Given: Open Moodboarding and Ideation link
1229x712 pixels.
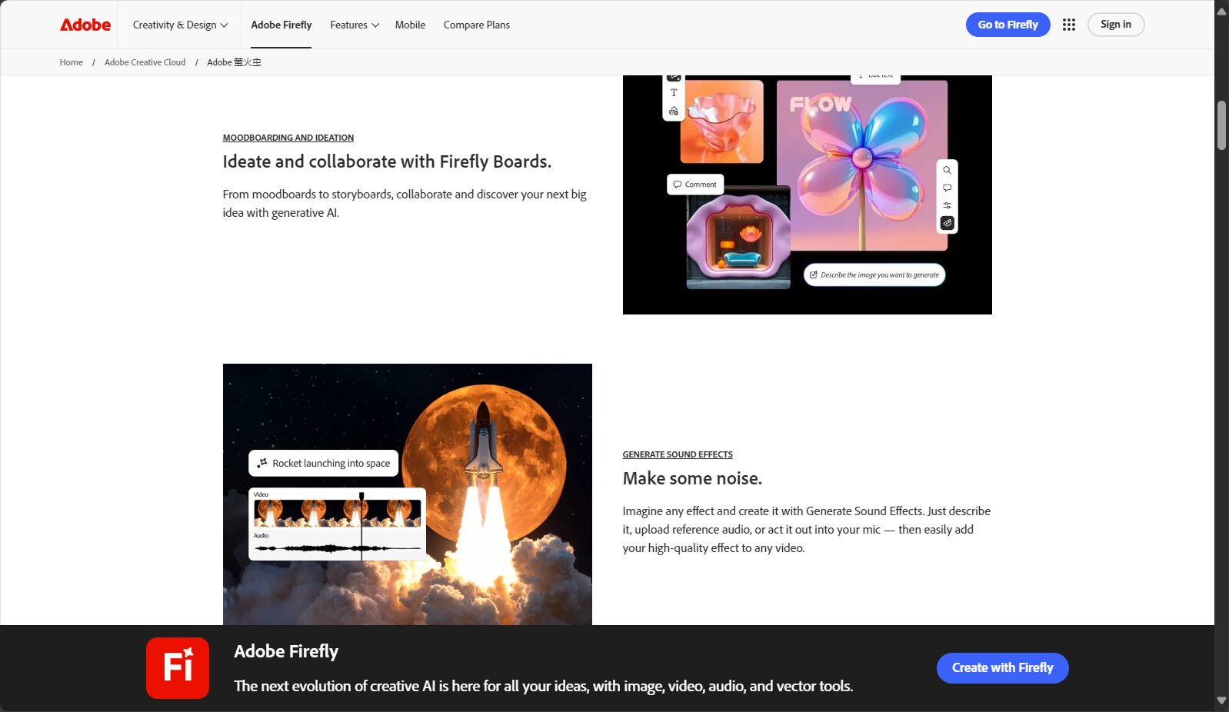Looking at the screenshot, I should point(288,138).
